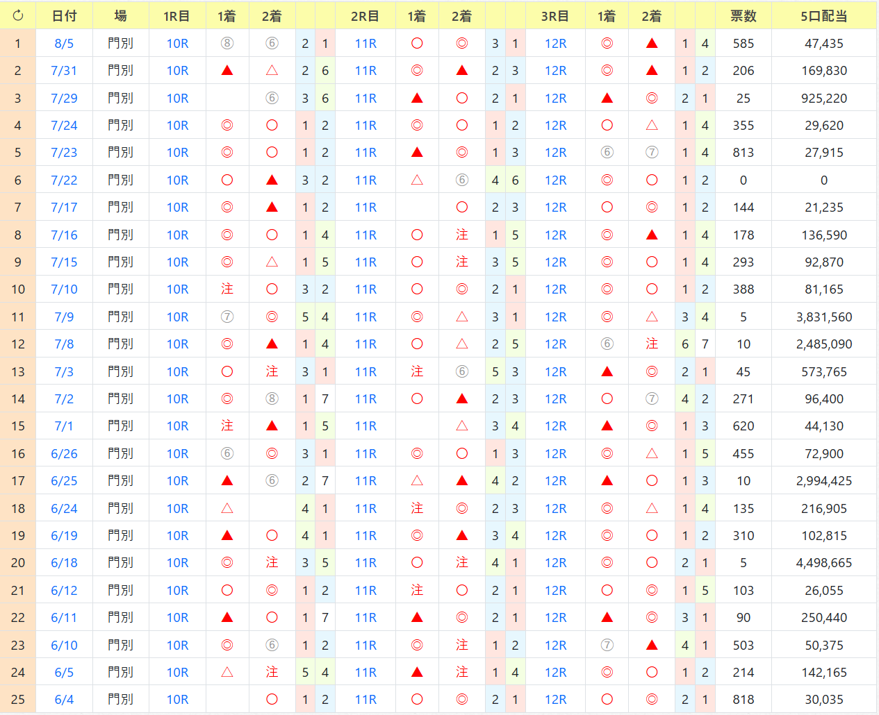
Task: Click the 1R目 column header
Action: [x=177, y=15]
